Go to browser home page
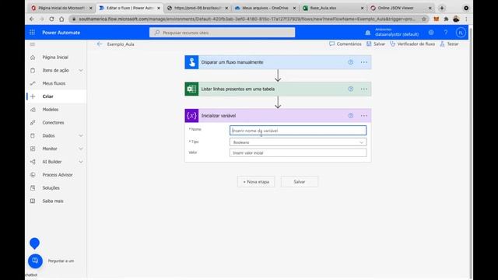The width and height of the screenshot is (498, 280). tap(61, 19)
